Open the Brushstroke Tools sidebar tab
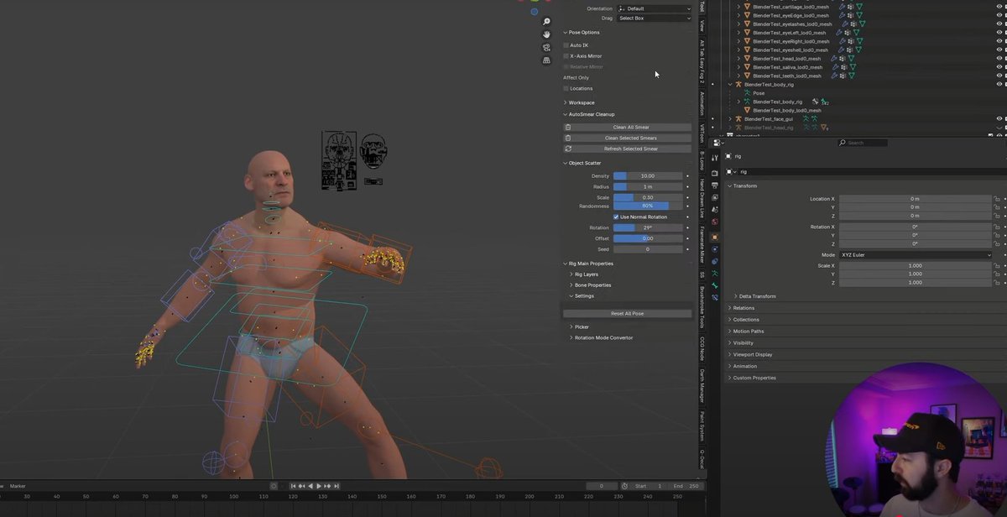 pyautogui.click(x=702, y=307)
